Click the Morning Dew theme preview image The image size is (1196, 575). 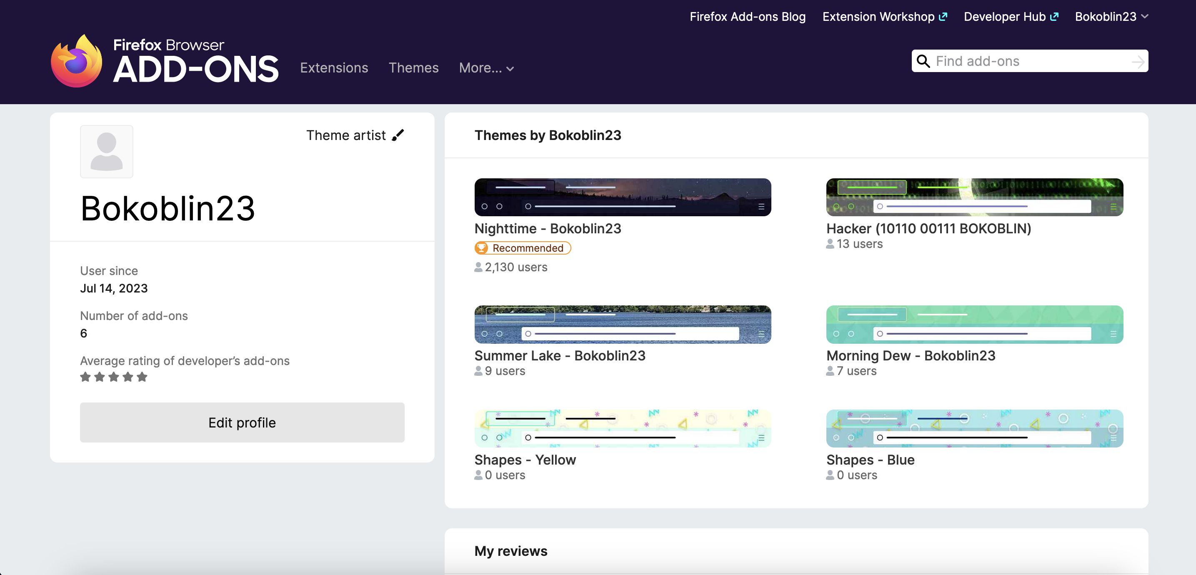click(x=975, y=325)
